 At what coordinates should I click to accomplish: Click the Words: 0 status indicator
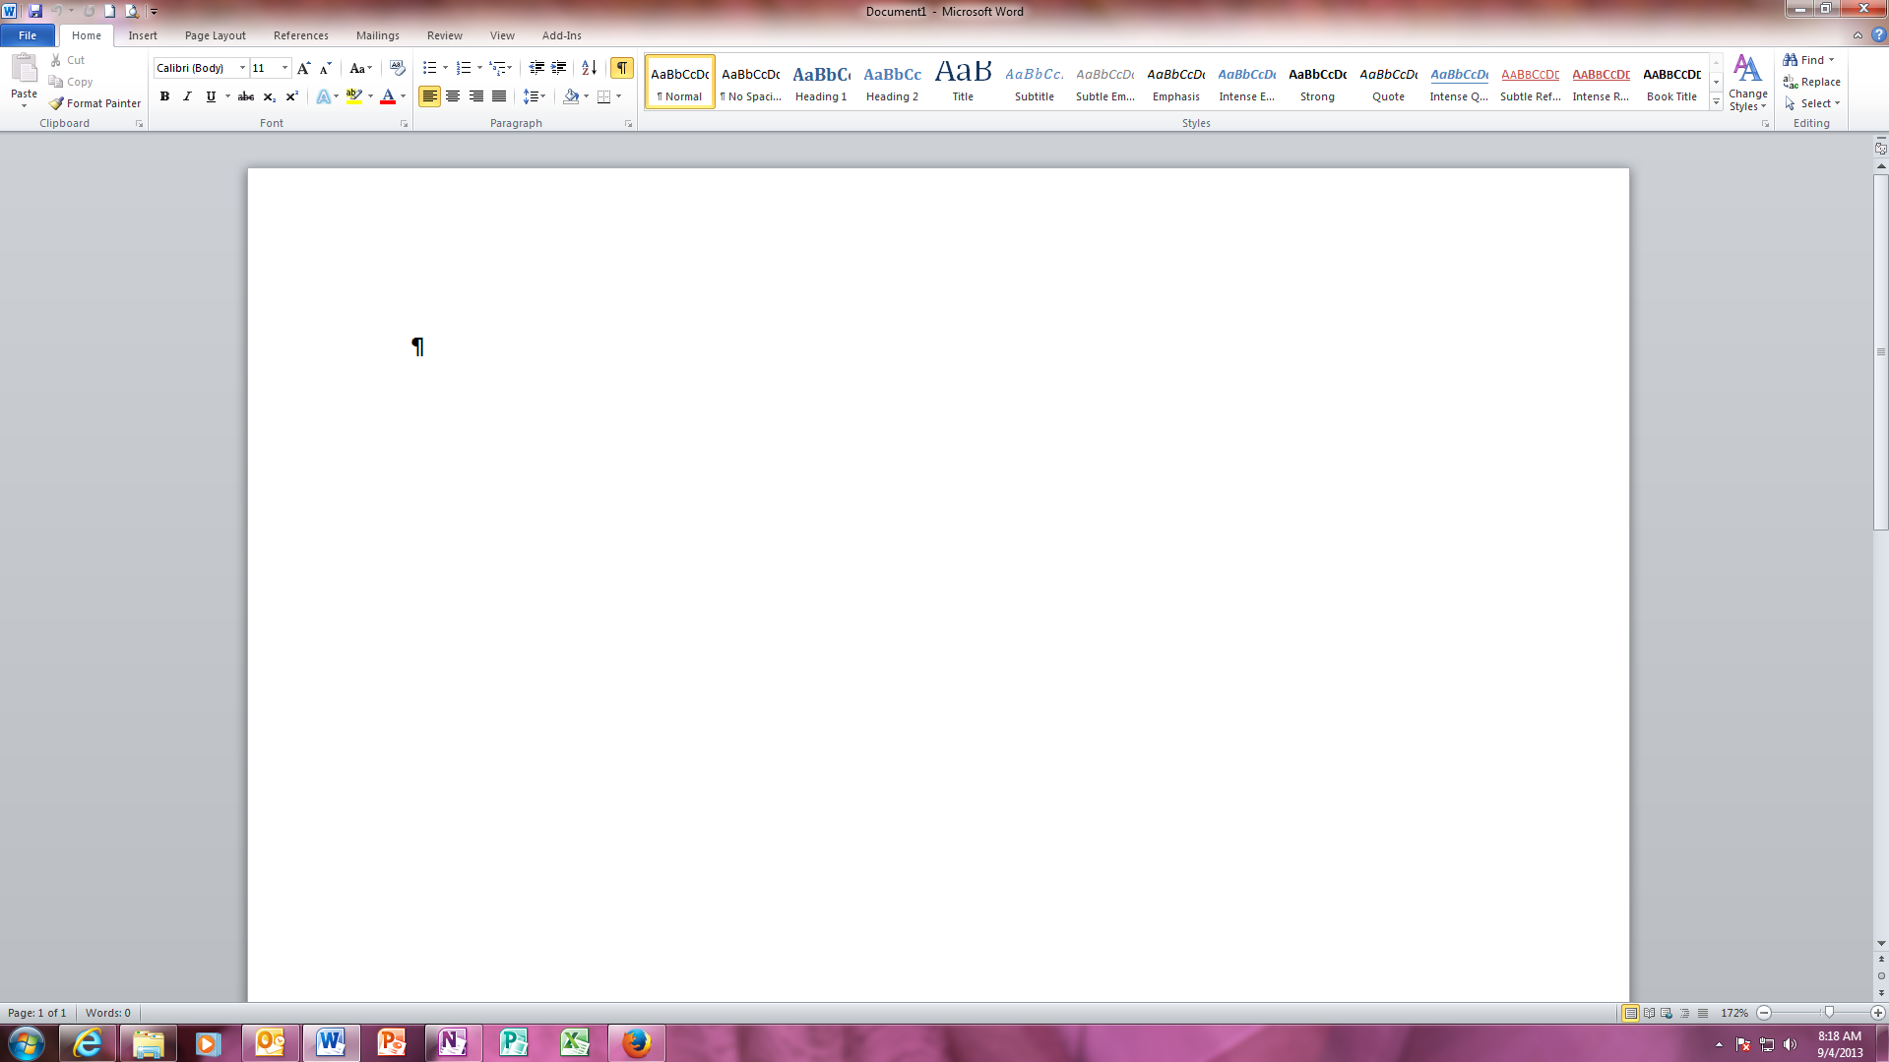108,1013
